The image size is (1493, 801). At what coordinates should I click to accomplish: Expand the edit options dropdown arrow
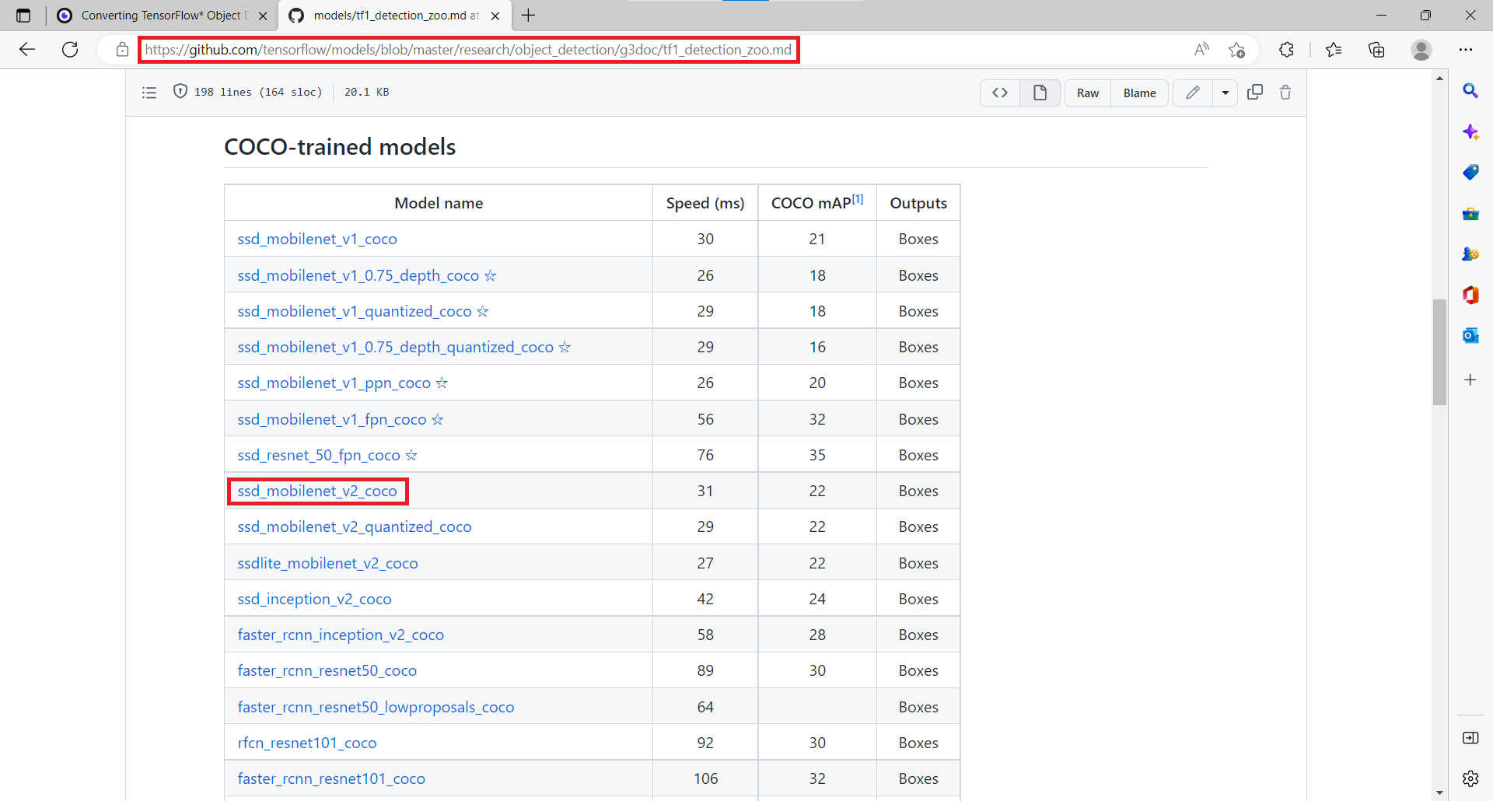(1225, 93)
